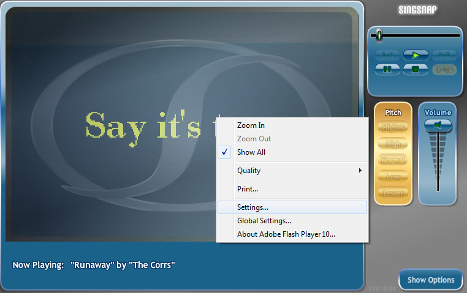Click the green Play button
The height and width of the screenshot is (293, 467).
click(416, 55)
